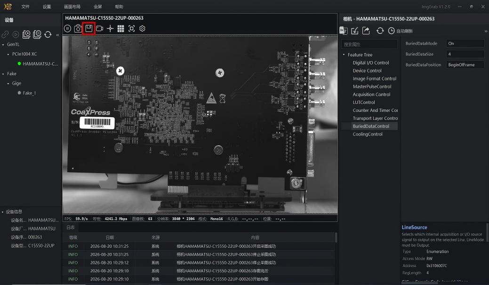Click the 59.9/s FPS status value

click(x=81, y=219)
